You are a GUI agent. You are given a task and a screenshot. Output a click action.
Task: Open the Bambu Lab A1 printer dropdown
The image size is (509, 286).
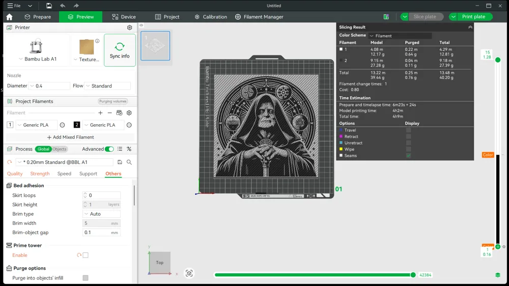point(21,59)
